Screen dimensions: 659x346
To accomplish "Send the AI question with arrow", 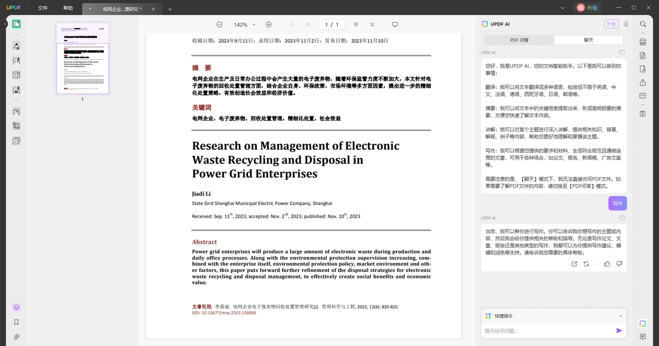I will tap(619, 331).
